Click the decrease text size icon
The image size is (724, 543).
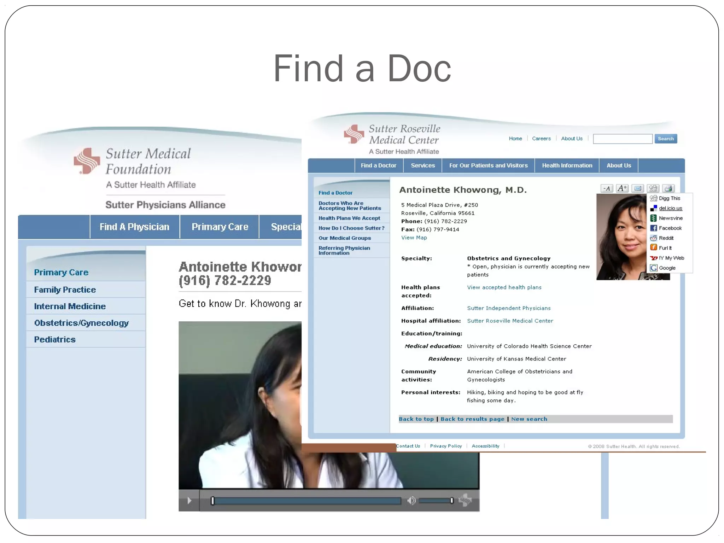[607, 188]
